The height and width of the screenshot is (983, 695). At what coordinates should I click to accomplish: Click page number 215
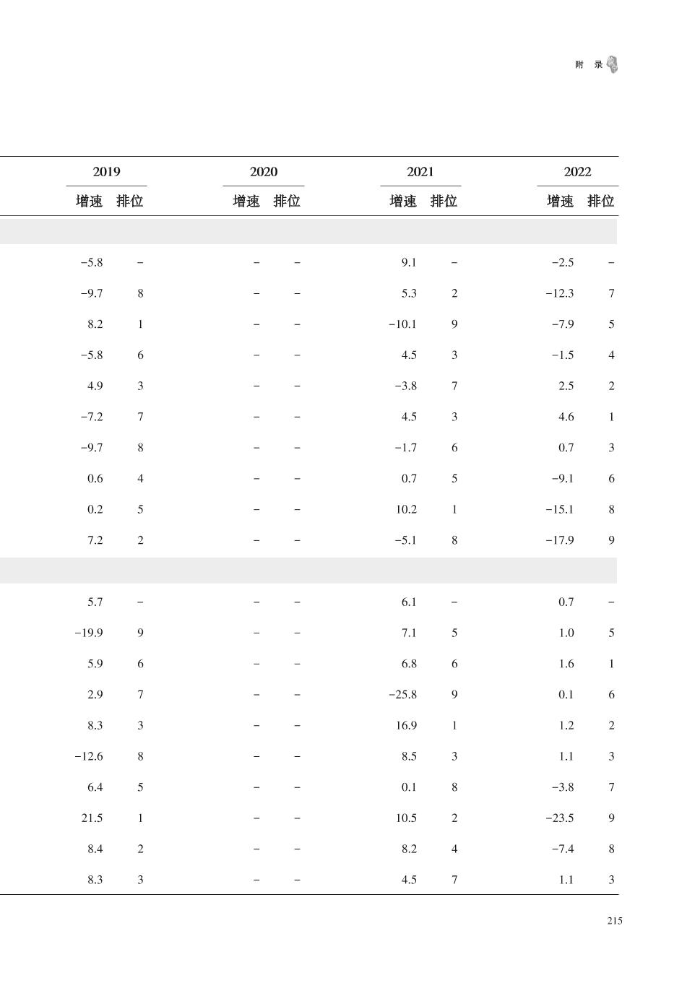pos(615,921)
